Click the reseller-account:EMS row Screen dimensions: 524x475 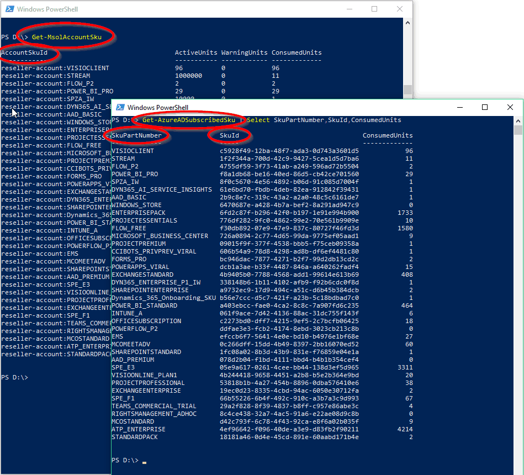coord(39,254)
